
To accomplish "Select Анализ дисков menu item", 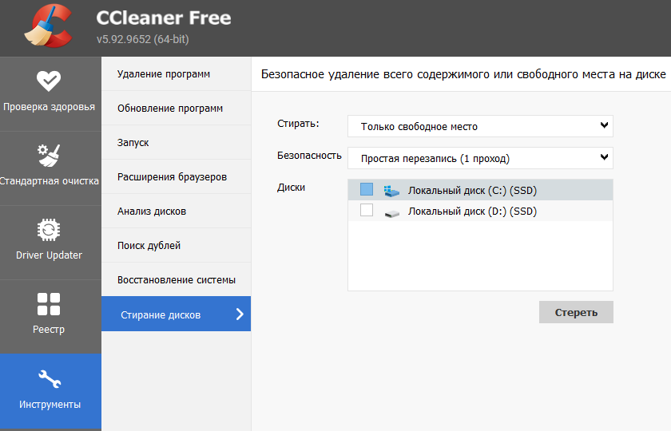I will click(176, 212).
